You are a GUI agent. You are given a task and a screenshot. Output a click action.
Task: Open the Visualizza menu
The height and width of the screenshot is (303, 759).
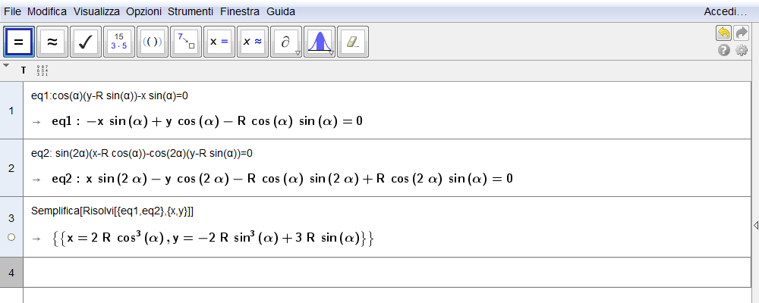[x=96, y=12]
